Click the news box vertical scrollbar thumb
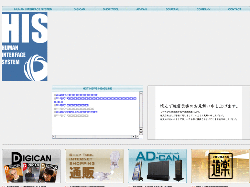The height and width of the screenshot is (187, 250). pos(141,111)
